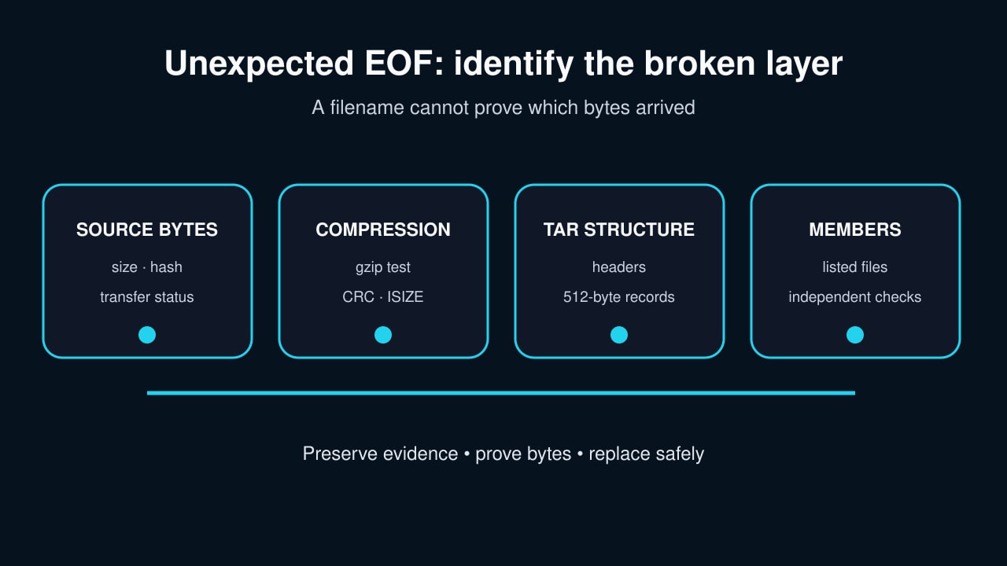1007x566 pixels.
Task: Click the 'listed files' text
Action: click(x=855, y=267)
